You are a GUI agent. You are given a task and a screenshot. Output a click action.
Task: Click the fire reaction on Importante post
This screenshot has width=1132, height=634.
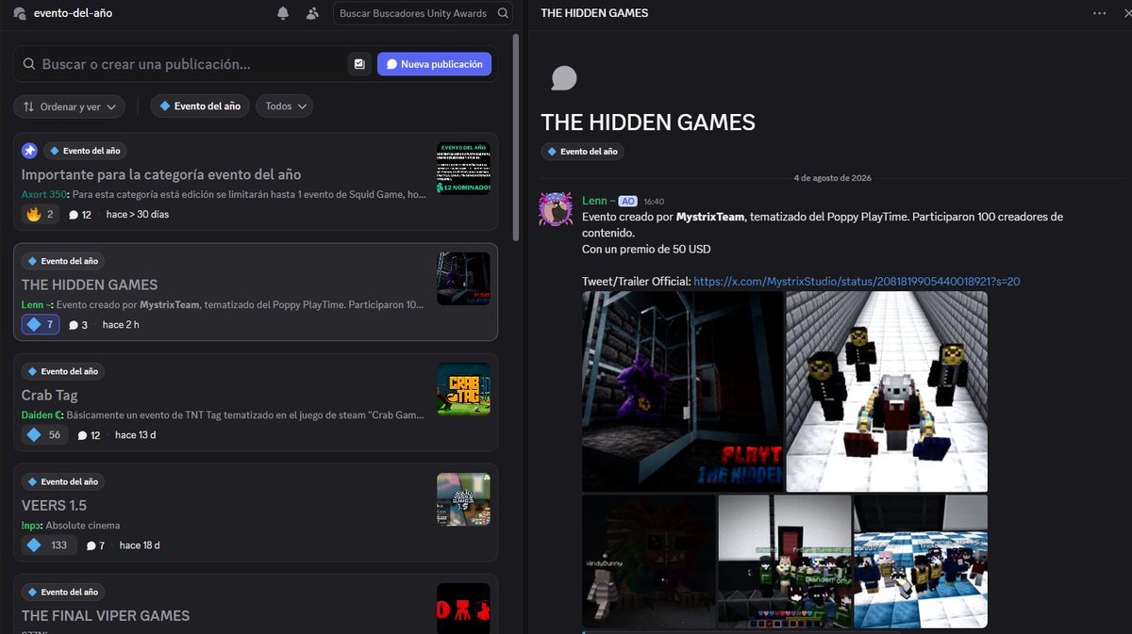pyautogui.click(x=40, y=215)
